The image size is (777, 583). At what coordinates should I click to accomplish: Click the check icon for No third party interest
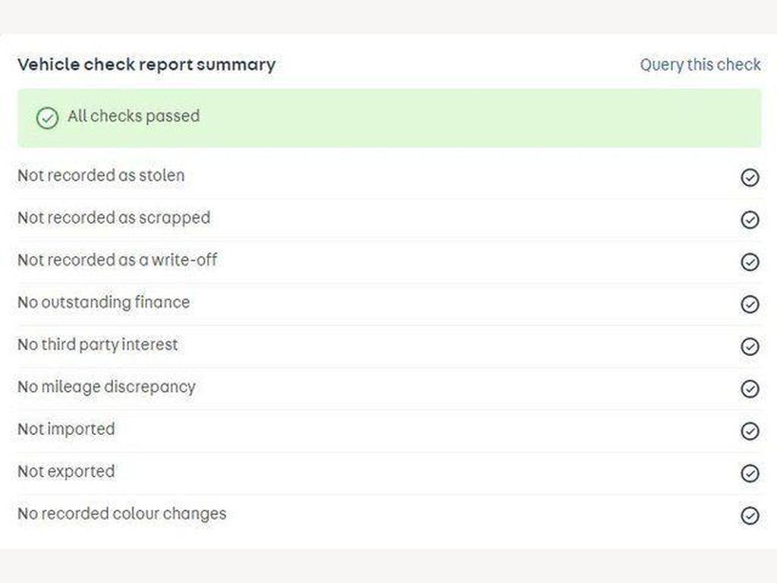coord(750,347)
